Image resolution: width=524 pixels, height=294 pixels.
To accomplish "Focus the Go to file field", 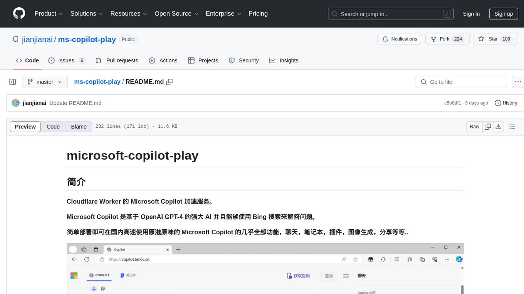I will (x=461, y=82).
